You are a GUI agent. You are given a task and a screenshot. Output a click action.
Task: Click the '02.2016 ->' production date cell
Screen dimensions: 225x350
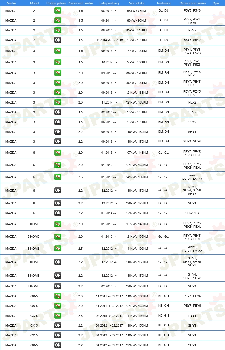coord(109,112)
